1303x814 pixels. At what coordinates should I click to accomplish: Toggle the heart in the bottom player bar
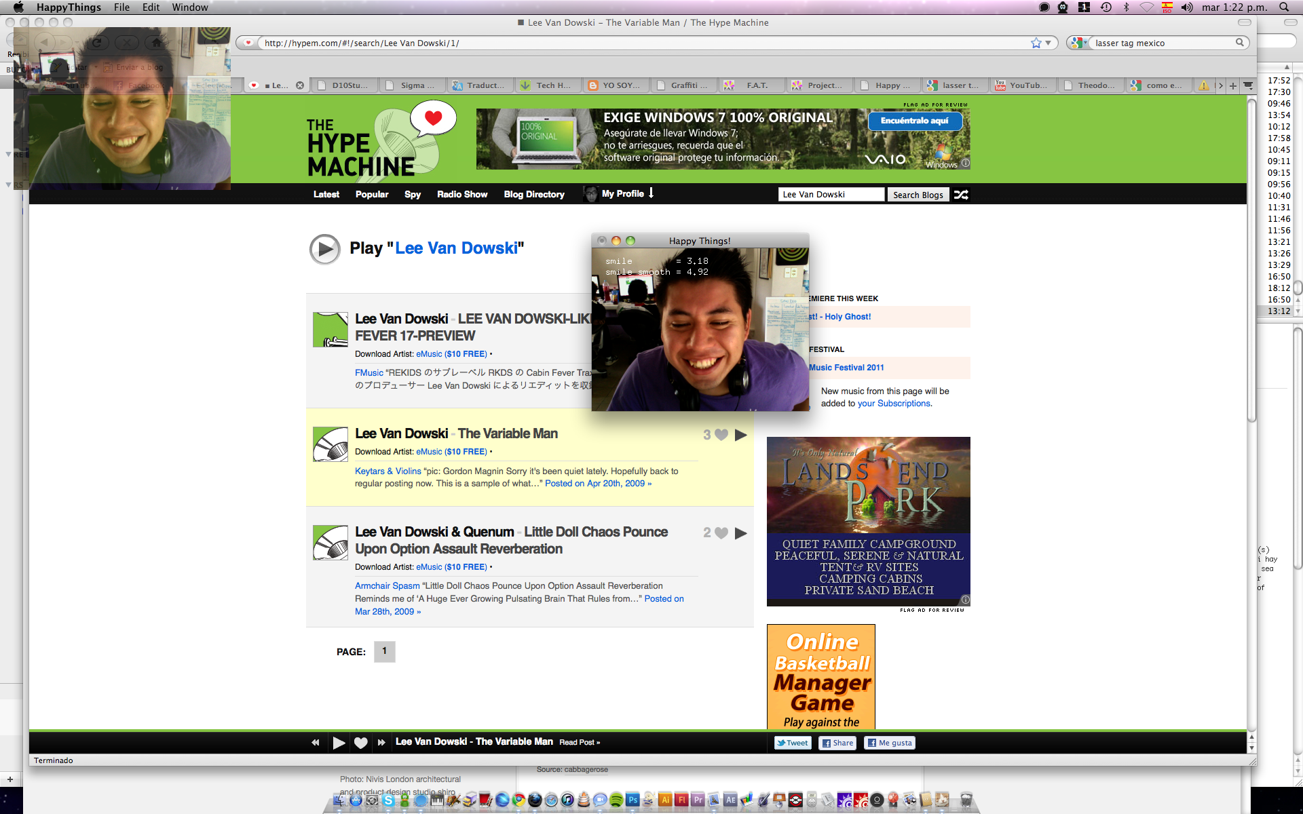tap(361, 743)
